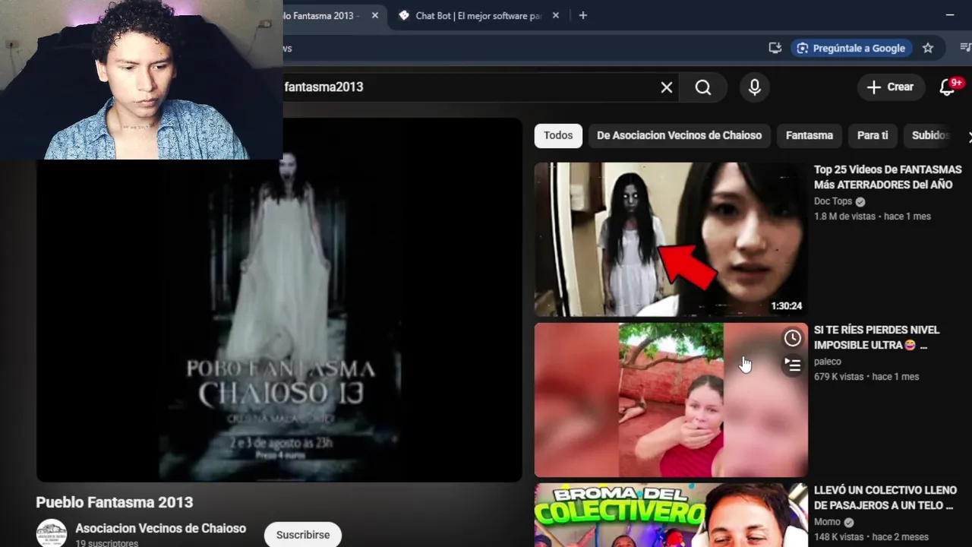Open the notifications bell

(948, 87)
